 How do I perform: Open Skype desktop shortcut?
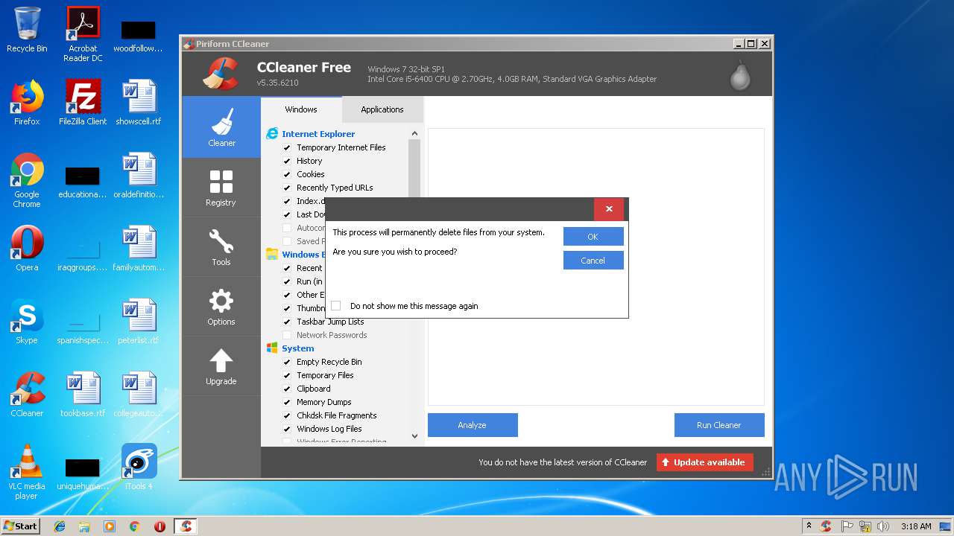click(x=27, y=322)
